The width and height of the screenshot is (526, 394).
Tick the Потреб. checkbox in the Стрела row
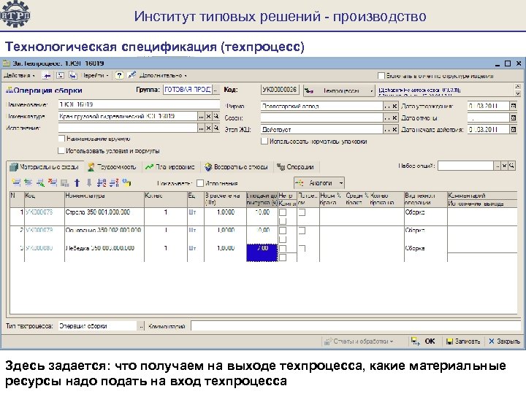point(302,212)
